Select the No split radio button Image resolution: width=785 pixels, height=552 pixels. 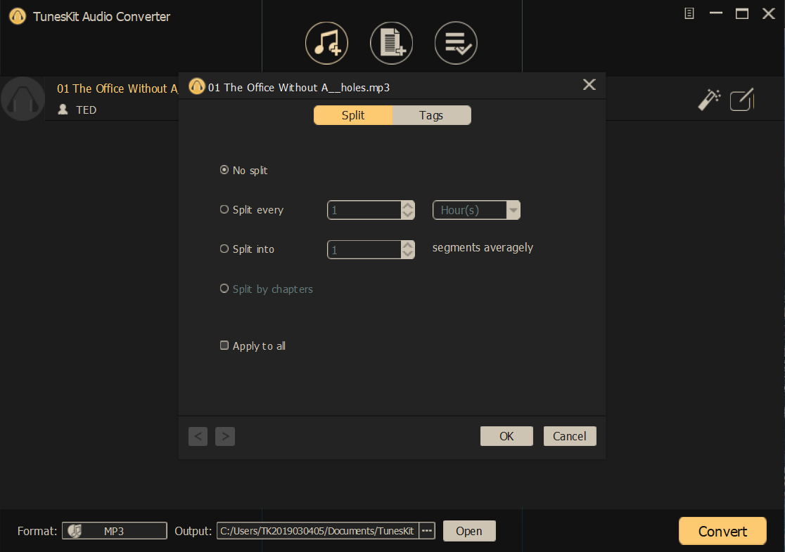click(224, 169)
